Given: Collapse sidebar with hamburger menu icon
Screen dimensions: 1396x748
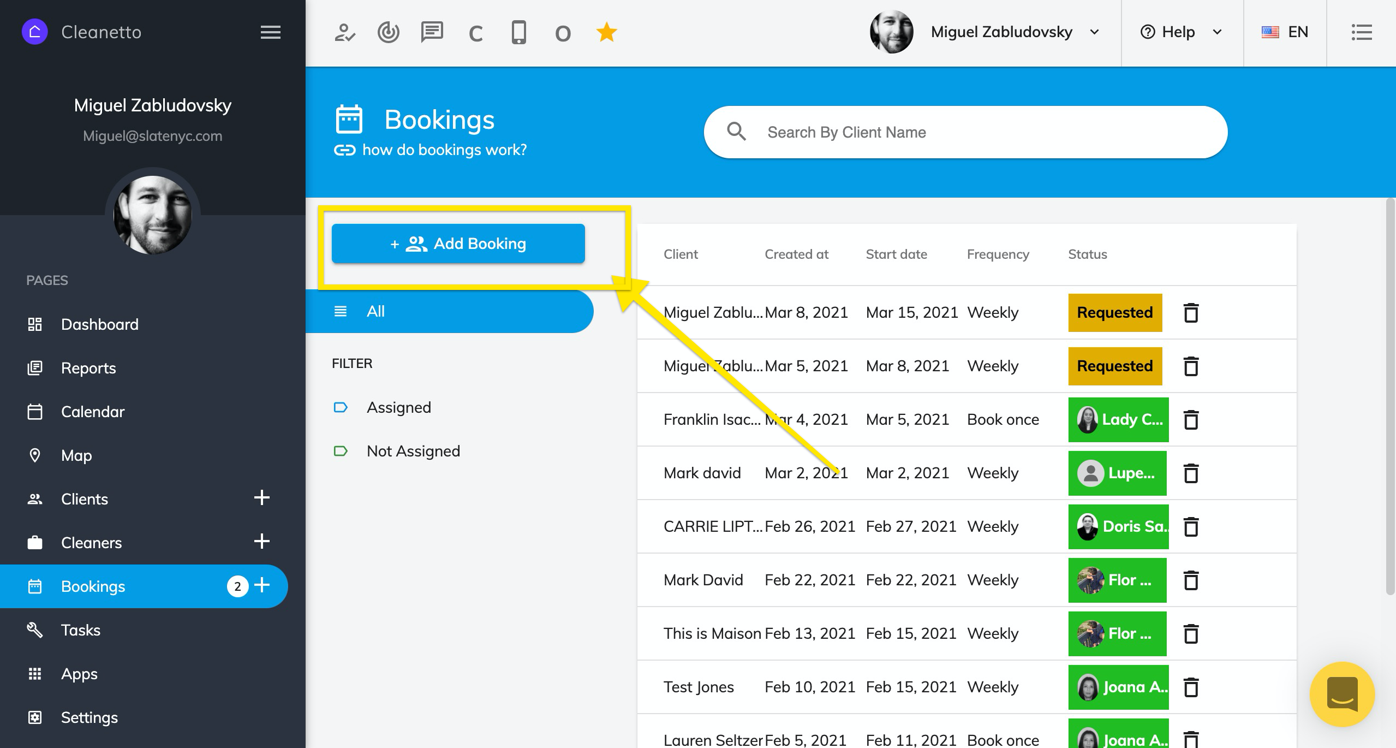Looking at the screenshot, I should pos(270,32).
